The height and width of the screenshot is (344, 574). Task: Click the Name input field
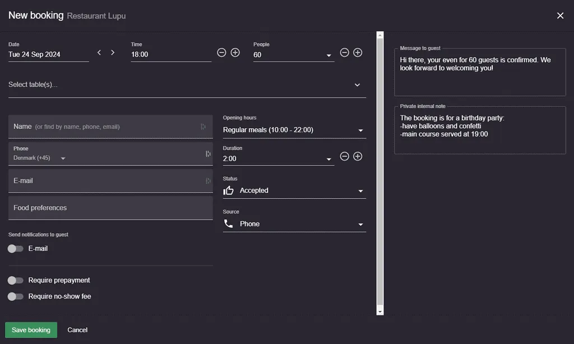(x=110, y=127)
